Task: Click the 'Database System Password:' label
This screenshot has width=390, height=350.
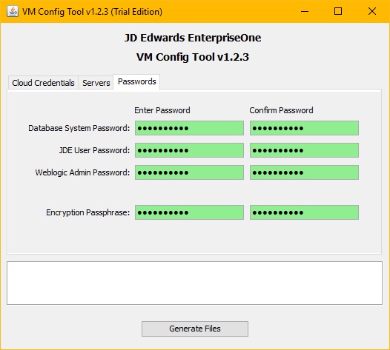Action: [x=79, y=128]
